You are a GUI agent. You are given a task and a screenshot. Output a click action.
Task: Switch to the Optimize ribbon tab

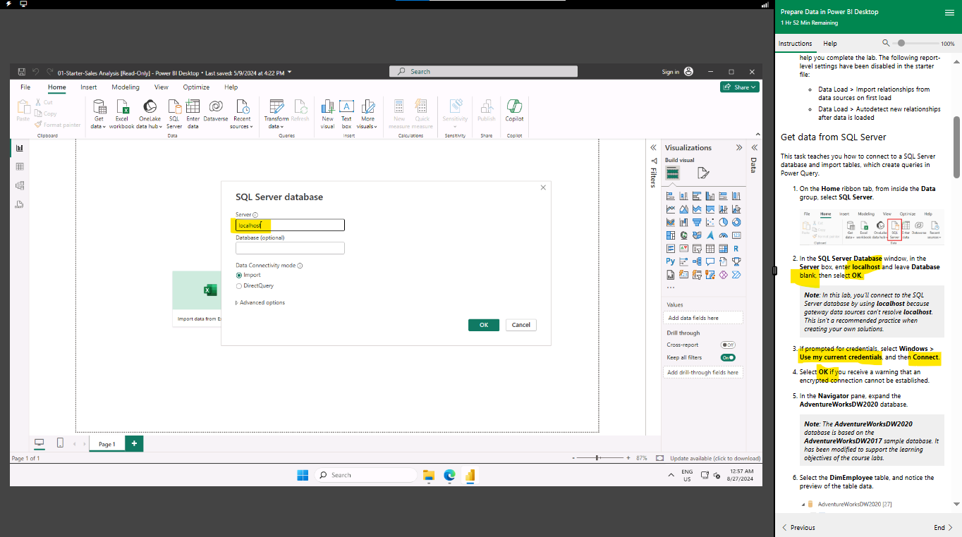click(x=196, y=87)
